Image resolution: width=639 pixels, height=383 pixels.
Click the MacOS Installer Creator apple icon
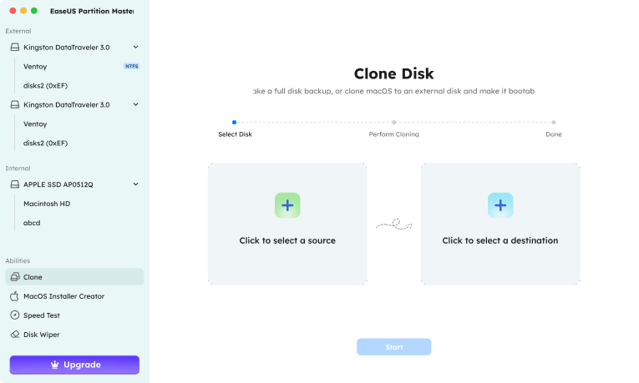[14, 296]
